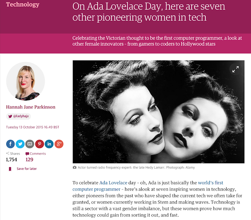
Task: Pin article on Pinterest
Action: point(40,144)
